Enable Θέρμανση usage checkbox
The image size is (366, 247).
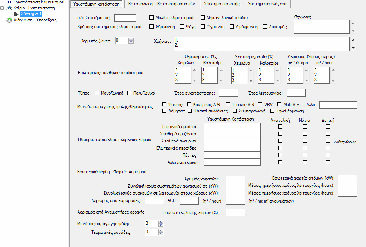click(x=151, y=27)
